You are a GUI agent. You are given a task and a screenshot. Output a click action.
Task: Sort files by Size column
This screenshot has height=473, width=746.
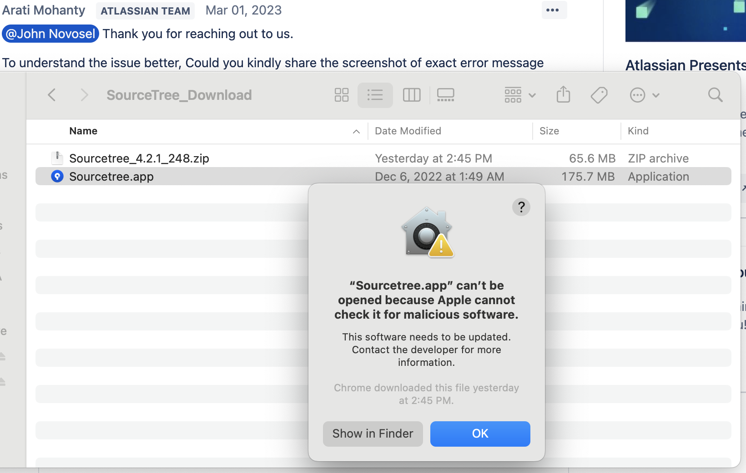click(x=549, y=131)
